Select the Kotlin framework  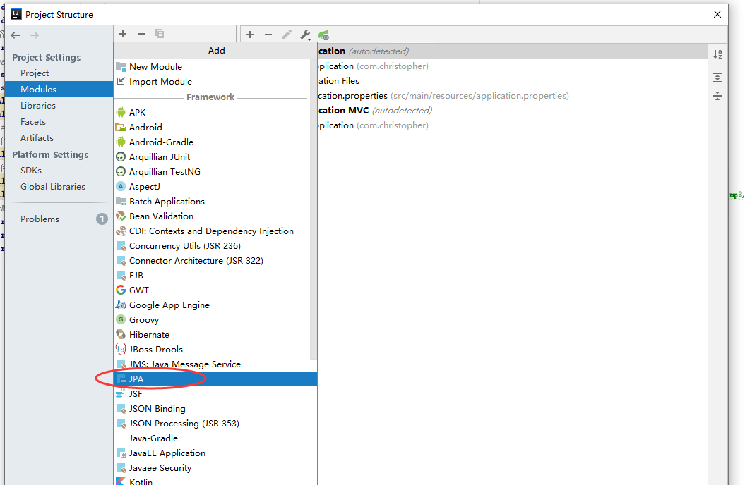(x=141, y=481)
